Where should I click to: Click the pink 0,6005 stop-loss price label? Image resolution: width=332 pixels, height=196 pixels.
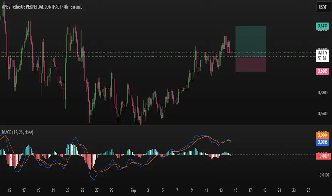322,71
